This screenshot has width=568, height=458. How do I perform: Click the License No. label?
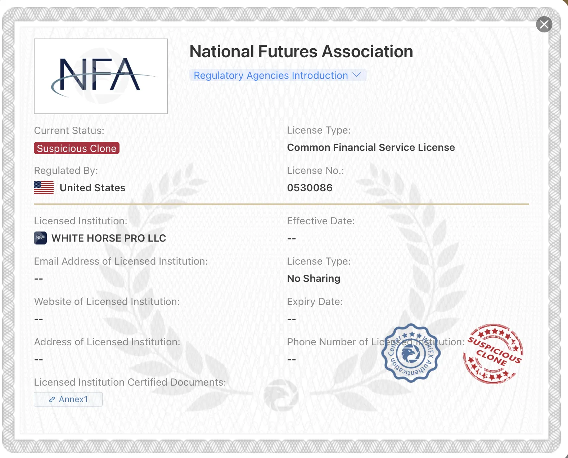tap(316, 171)
